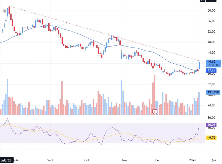Screen dimensions: 222x164
Task: Click the volume label 190,29 K
Action: [x=213, y=92]
